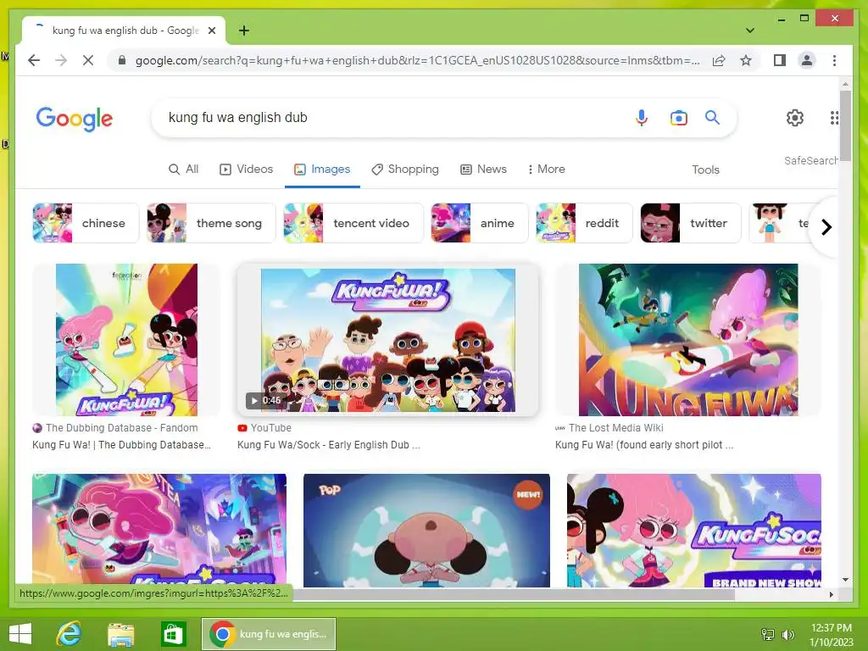Open the Shopping tab

point(405,170)
